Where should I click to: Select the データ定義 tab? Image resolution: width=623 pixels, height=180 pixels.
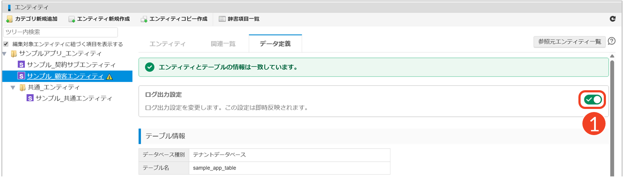(x=275, y=44)
